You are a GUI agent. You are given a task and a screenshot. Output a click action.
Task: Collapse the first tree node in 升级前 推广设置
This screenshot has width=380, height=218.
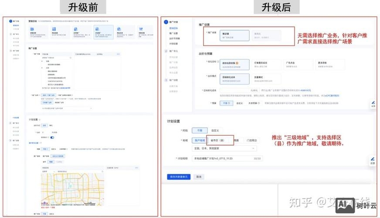42,61
